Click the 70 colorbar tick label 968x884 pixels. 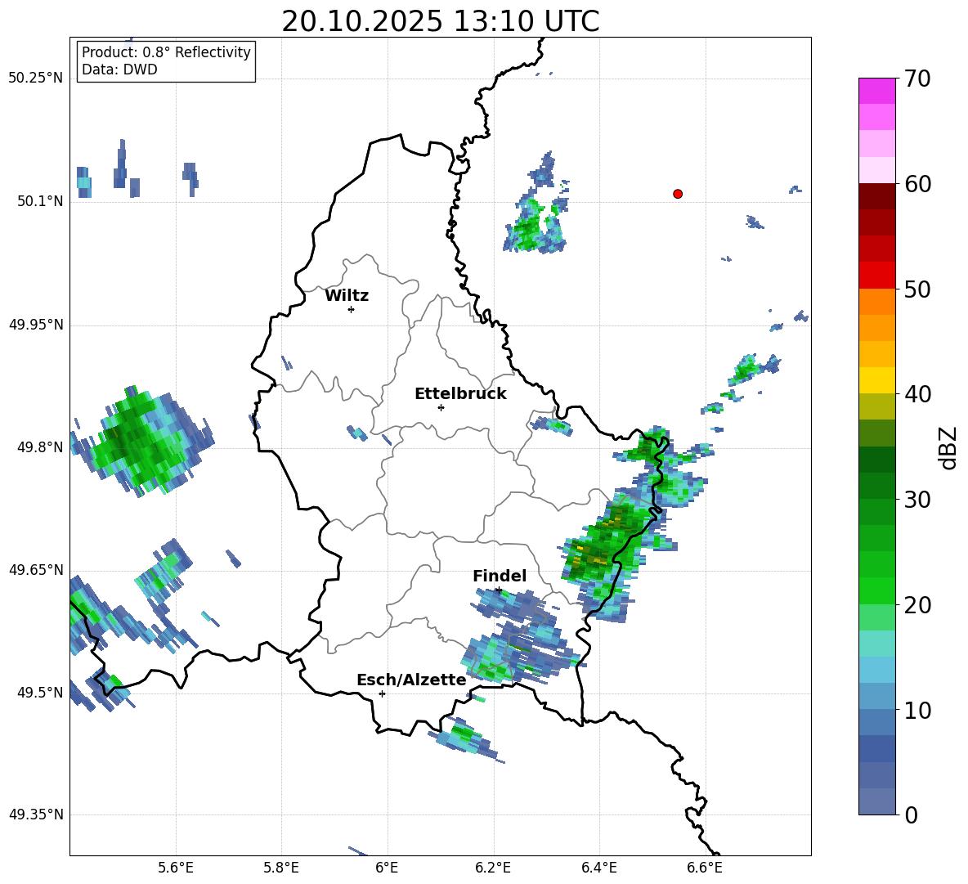click(x=917, y=79)
